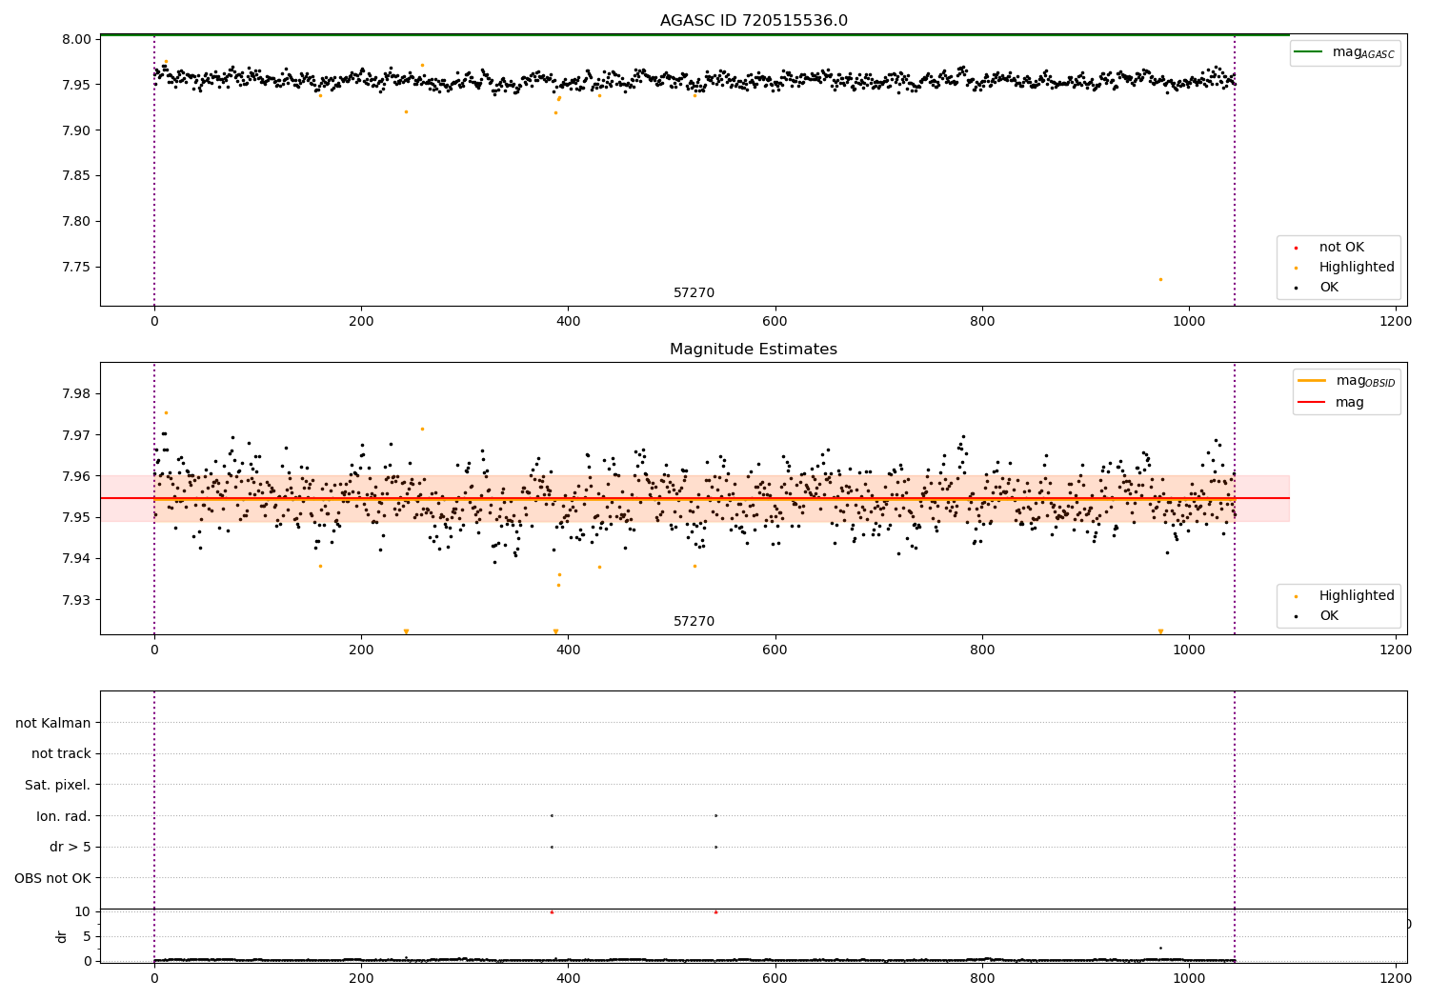Image resolution: width=1429 pixels, height=1000 pixels.
Task: Click the green mag AGASC legend line
Action: coord(1309,52)
